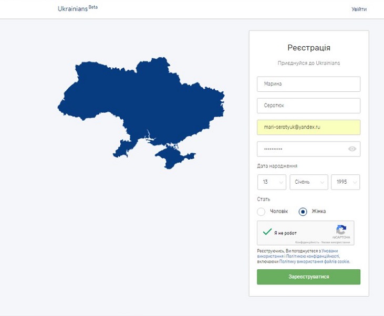Viewport: 384px width, 316px height.
Task: Click the green reCAPTCHA checkmark
Action: point(267,231)
